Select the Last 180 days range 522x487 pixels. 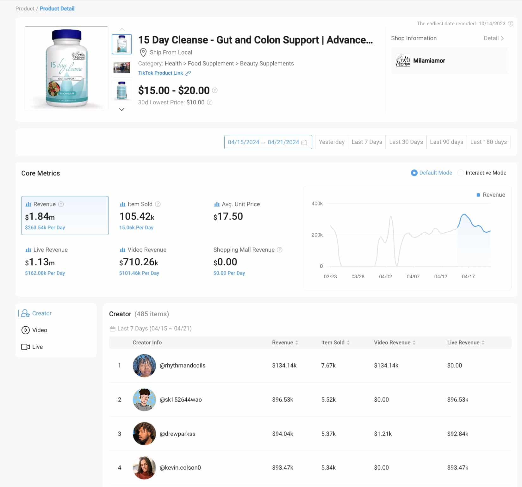[x=488, y=142]
